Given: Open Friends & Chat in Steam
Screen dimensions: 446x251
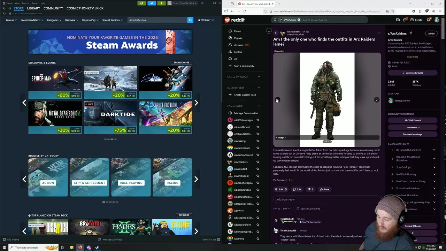Looking at the screenshot, I should (210, 239).
